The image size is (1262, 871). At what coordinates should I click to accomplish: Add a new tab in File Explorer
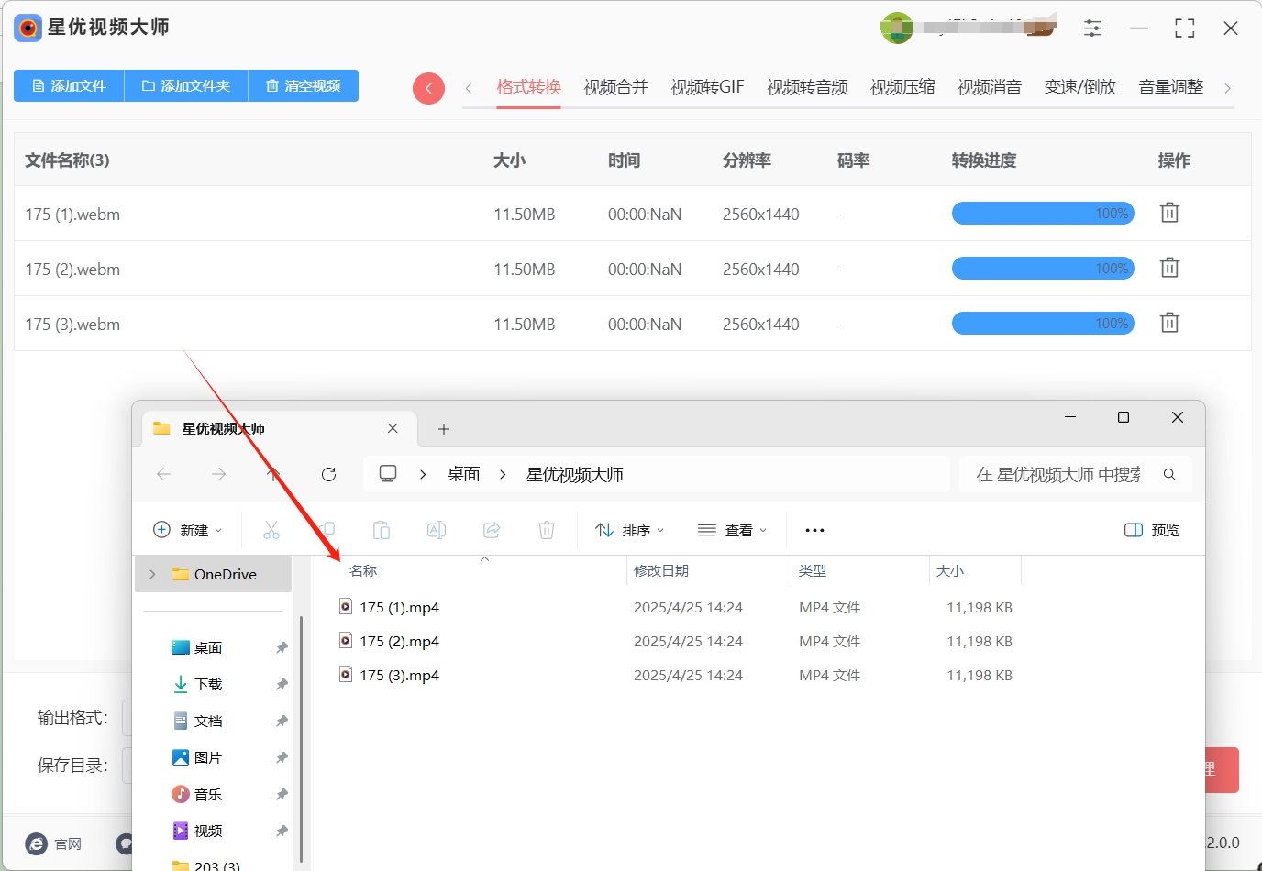point(444,429)
